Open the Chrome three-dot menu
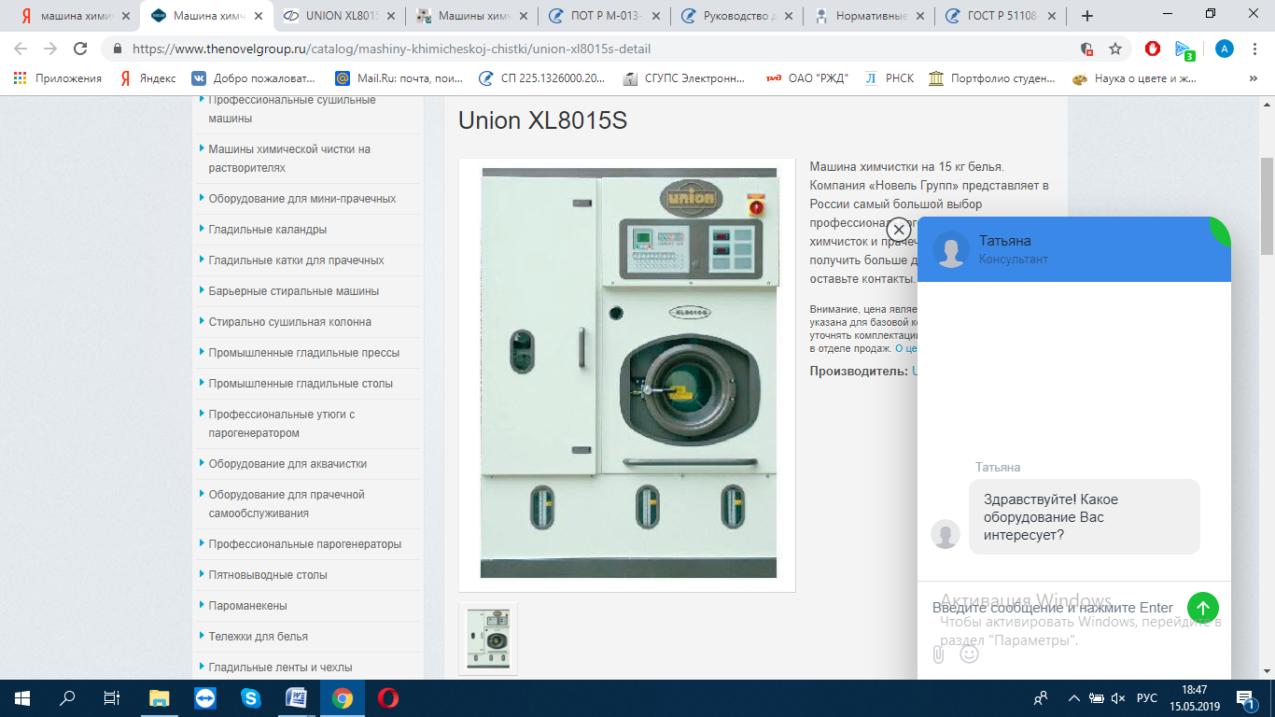This screenshot has width=1275, height=717. pyautogui.click(x=1255, y=49)
